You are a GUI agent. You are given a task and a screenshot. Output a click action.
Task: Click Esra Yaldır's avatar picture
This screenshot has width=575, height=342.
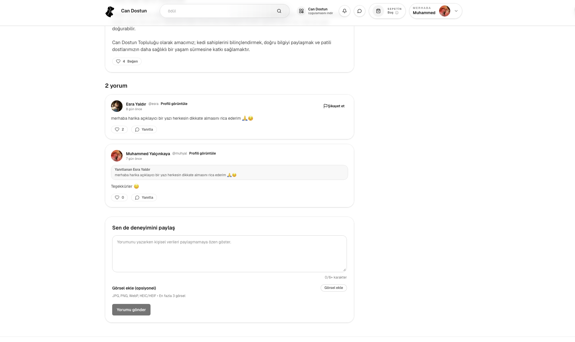coord(117,106)
